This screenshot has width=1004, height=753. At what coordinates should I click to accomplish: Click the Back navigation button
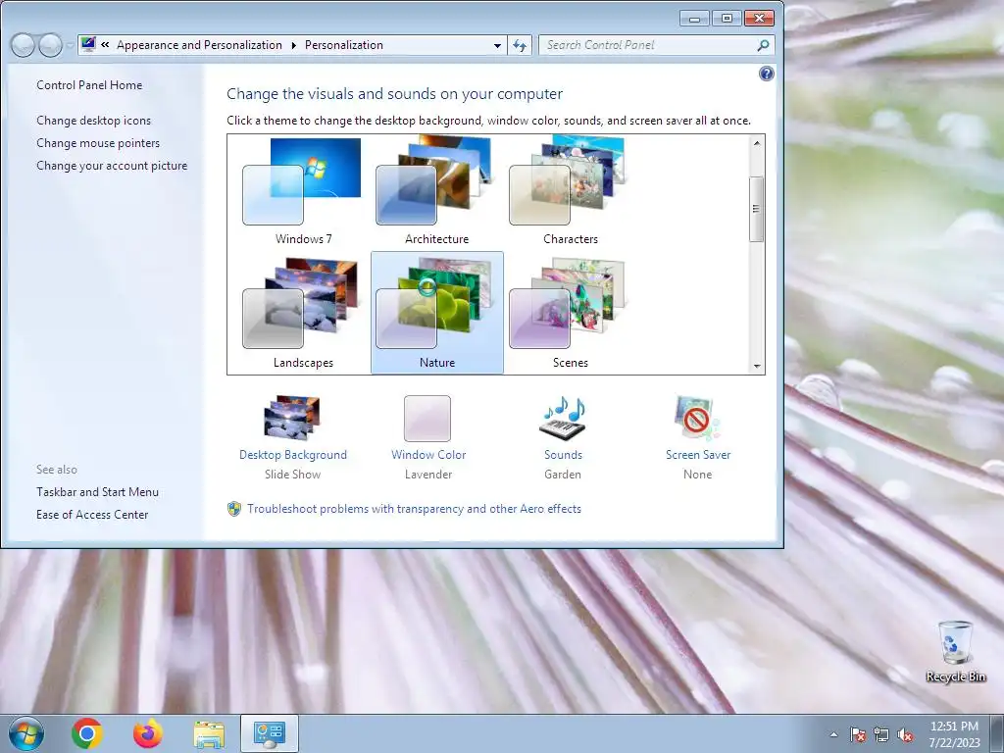coord(24,45)
